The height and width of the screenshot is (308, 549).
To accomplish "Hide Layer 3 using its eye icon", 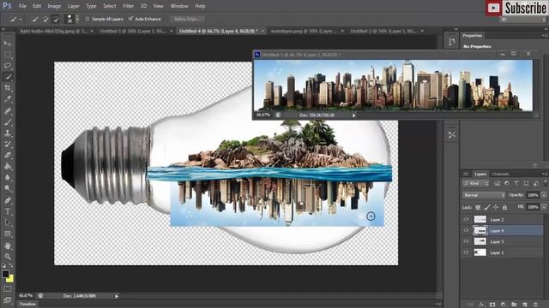I will 466,241.
